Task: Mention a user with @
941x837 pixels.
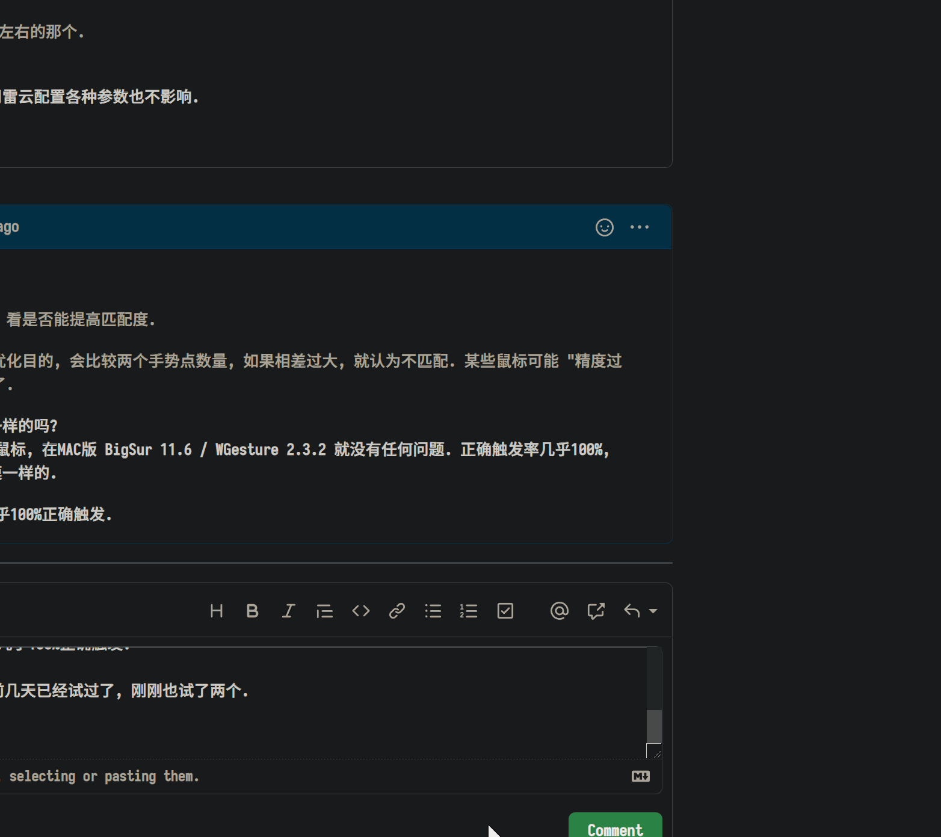Action: [x=559, y=611]
